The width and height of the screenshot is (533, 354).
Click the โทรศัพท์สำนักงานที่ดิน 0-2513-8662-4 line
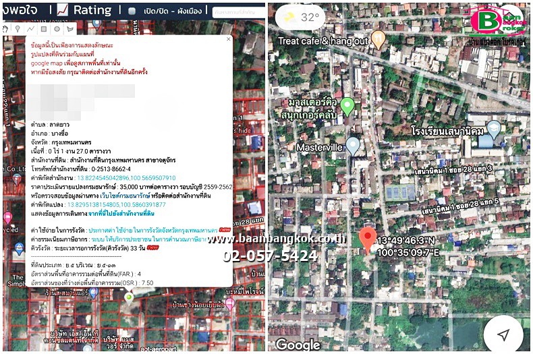click(80, 169)
